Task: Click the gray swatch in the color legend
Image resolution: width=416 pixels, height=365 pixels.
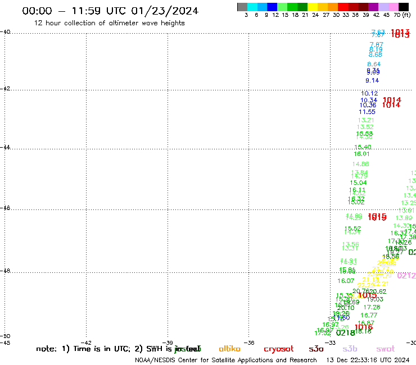Action: click(242, 7)
